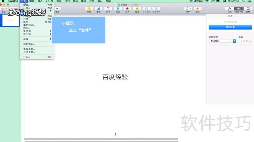Open the Apple menu
Viewport: 254px width, 142px height.
pyautogui.click(x=3, y=1)
